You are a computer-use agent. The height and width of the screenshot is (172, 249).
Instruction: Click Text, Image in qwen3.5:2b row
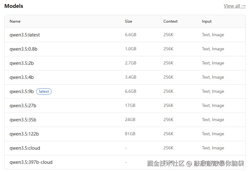point(213,63)
